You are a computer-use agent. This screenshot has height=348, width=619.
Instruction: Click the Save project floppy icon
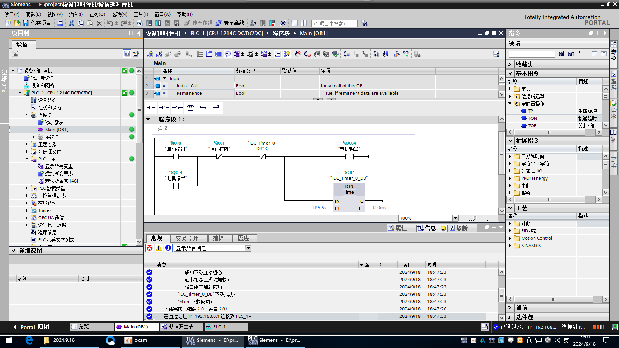26,23
